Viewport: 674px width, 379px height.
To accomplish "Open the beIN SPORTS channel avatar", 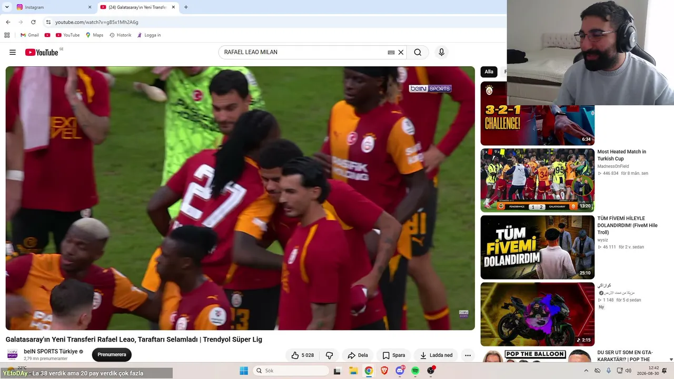I will pos(13,355).
